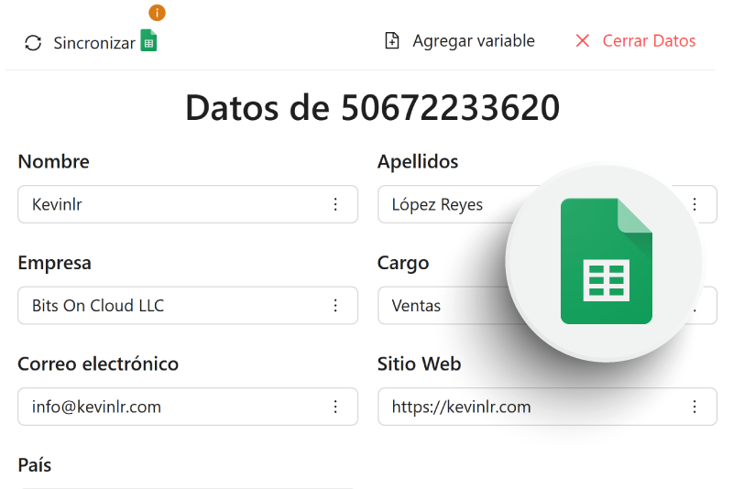Click the Apellidos label
Viewport: 733px width, 489px height.
point(418,161)
